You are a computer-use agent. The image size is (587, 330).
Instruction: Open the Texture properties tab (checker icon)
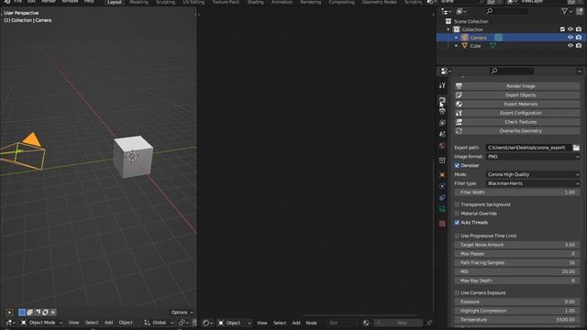coord(442,224)
